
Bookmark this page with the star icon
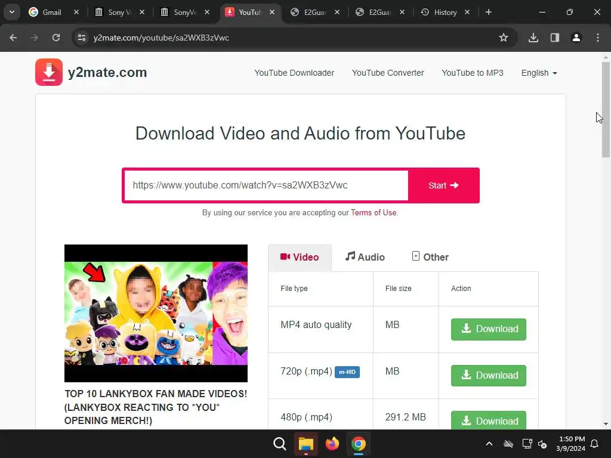504,38
